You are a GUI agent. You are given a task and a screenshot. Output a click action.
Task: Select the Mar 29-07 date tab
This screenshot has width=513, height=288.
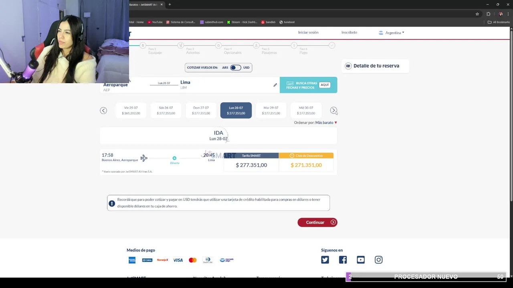pyautogui.click(x=271, y=110)
